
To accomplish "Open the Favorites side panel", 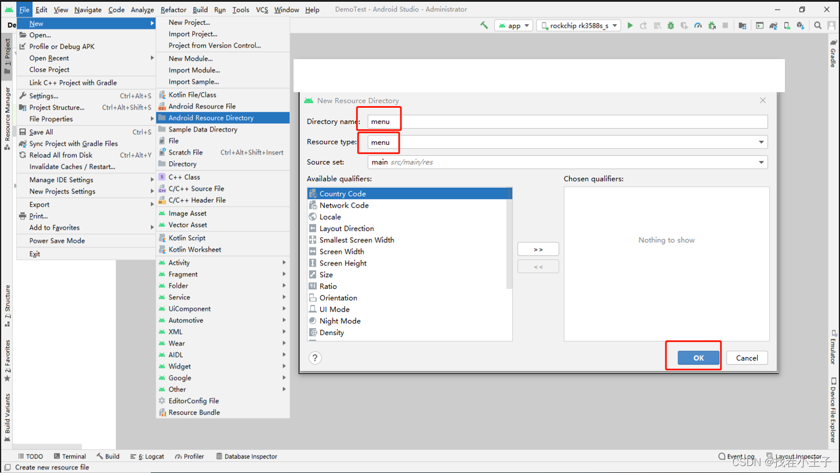I will click(x=7, y=361).
